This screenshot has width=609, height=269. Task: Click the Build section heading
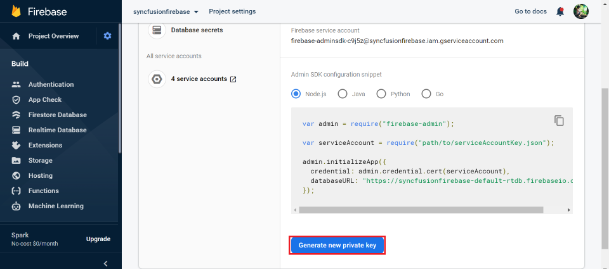click(20, 63)
